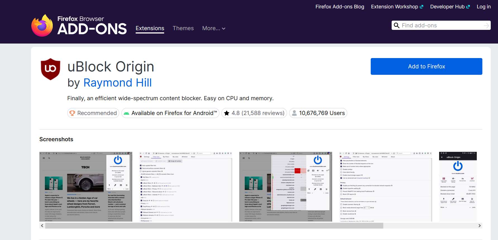Click the horizontal screenshots scrollbar thumb

pos(214,225)
